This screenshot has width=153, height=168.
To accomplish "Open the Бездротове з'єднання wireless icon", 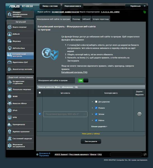I will pyautogui.click(x=10, y=82).
